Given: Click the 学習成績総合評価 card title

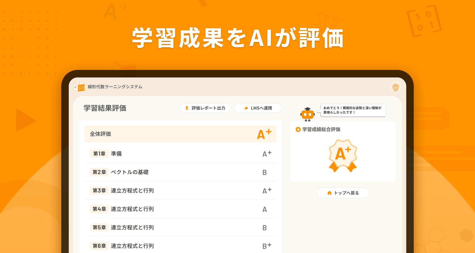Looking at the screenshot, I should 321,129.
